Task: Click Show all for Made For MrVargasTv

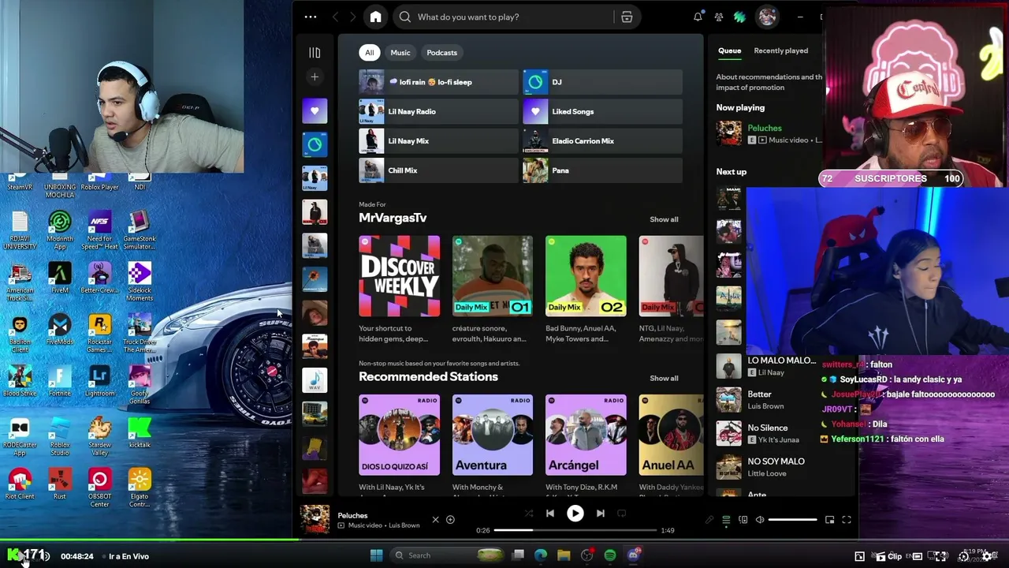Action: [x=664, y=219]
